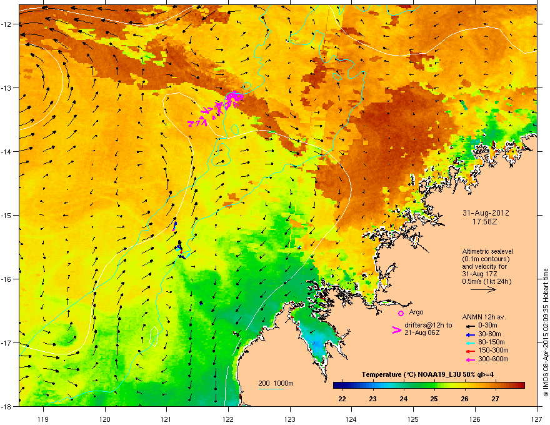
Task: Click the 'ANMN 12h av.' legend heading
Action: (x=484, y=317)
